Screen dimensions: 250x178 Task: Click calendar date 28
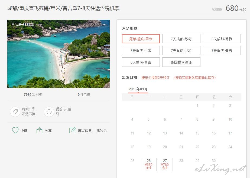tap(181, 161)
